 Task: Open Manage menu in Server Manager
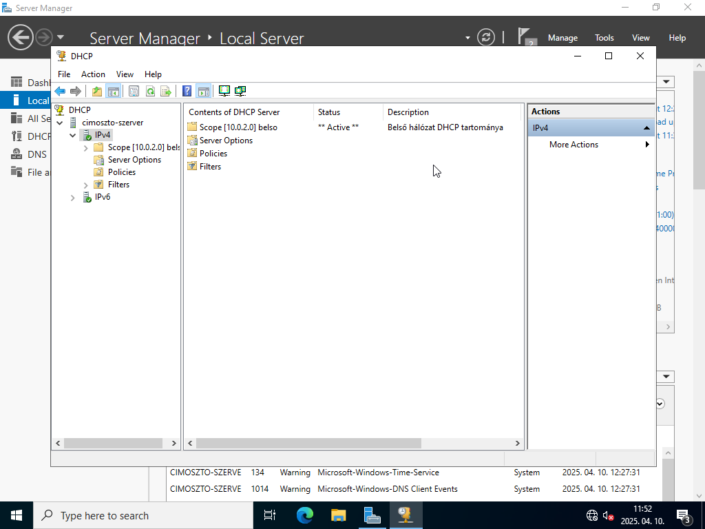coord(562,38)
